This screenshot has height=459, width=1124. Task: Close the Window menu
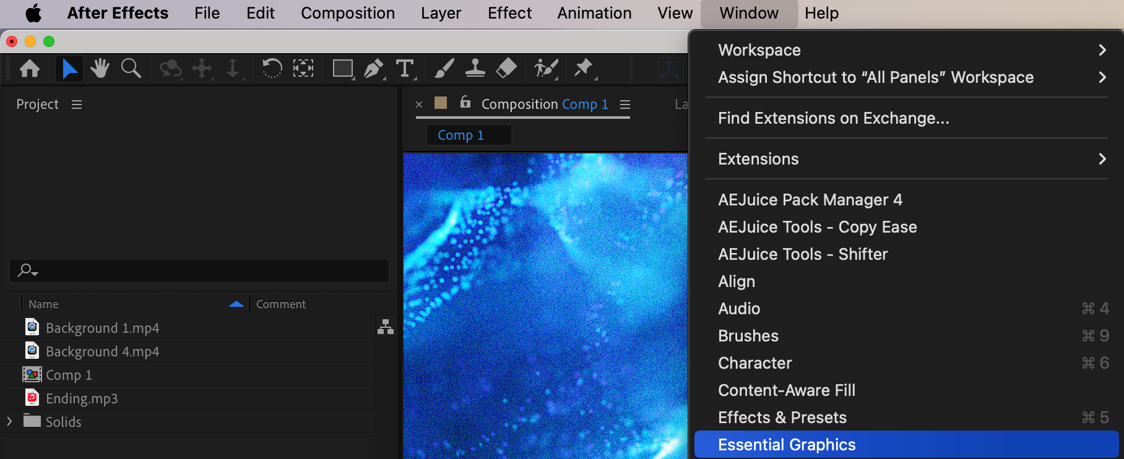(750, 13)
